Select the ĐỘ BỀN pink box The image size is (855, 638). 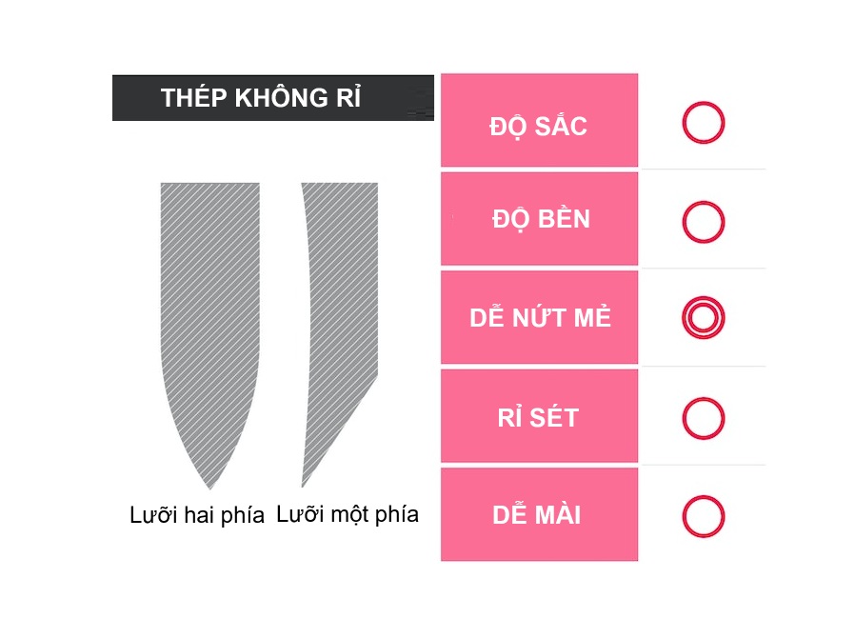click(x=539, y=219)
